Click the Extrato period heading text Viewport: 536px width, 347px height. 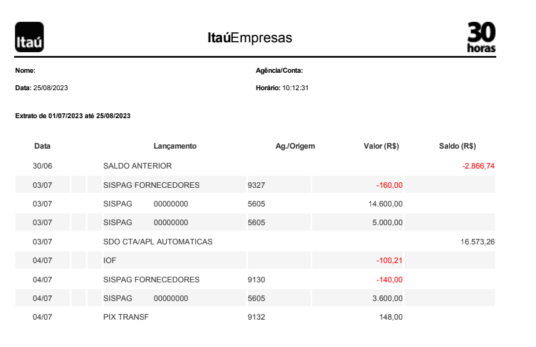[73, 116]
